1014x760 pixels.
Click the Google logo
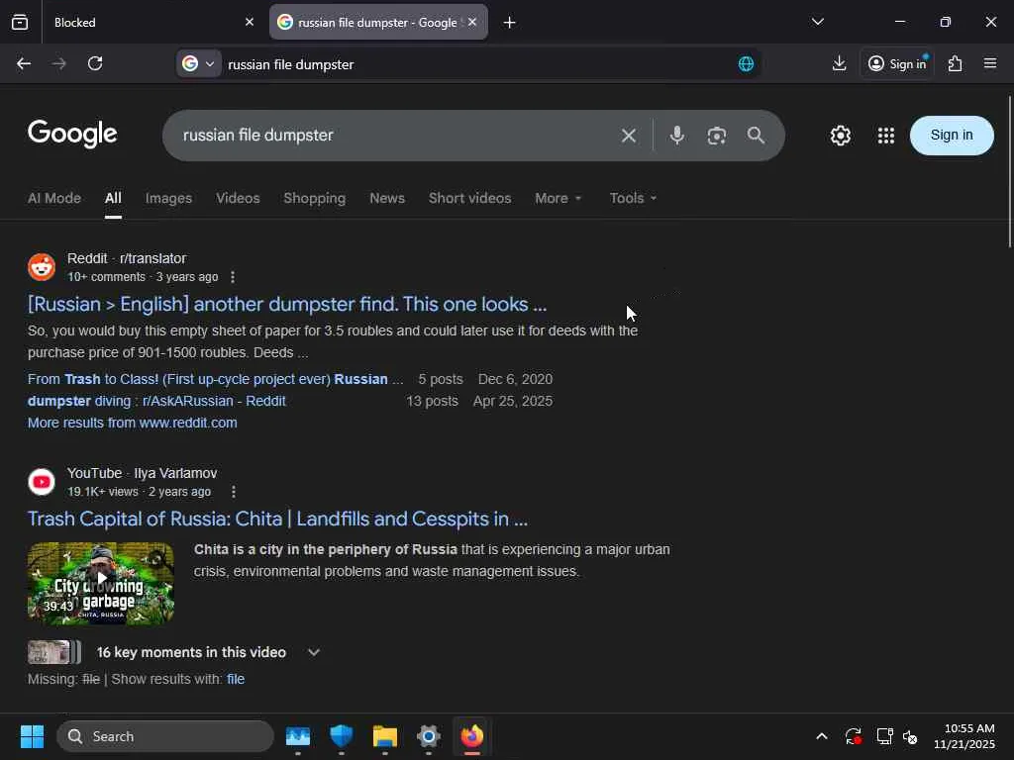[72, 134]
